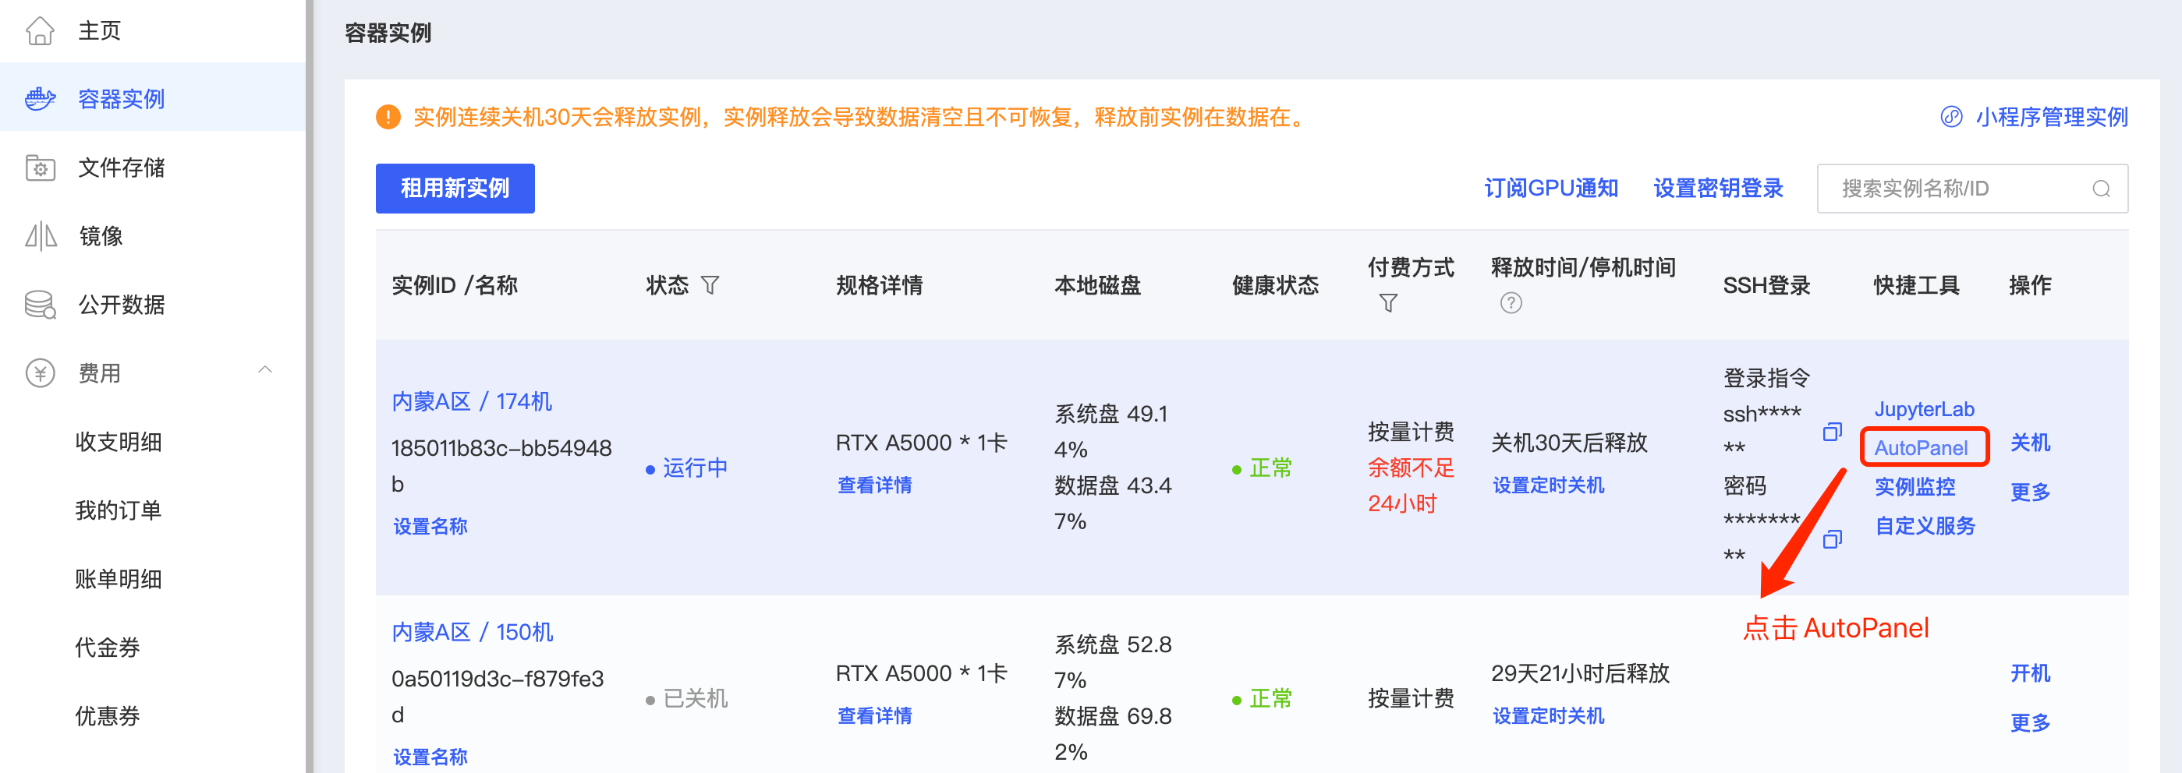The height and width of the screenshot is (773, 2182).
Task: Open the status column filter icon
Action: coord(710,285)
